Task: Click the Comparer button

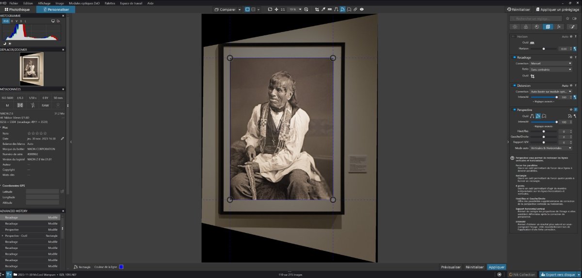Action: coord(226,9)
